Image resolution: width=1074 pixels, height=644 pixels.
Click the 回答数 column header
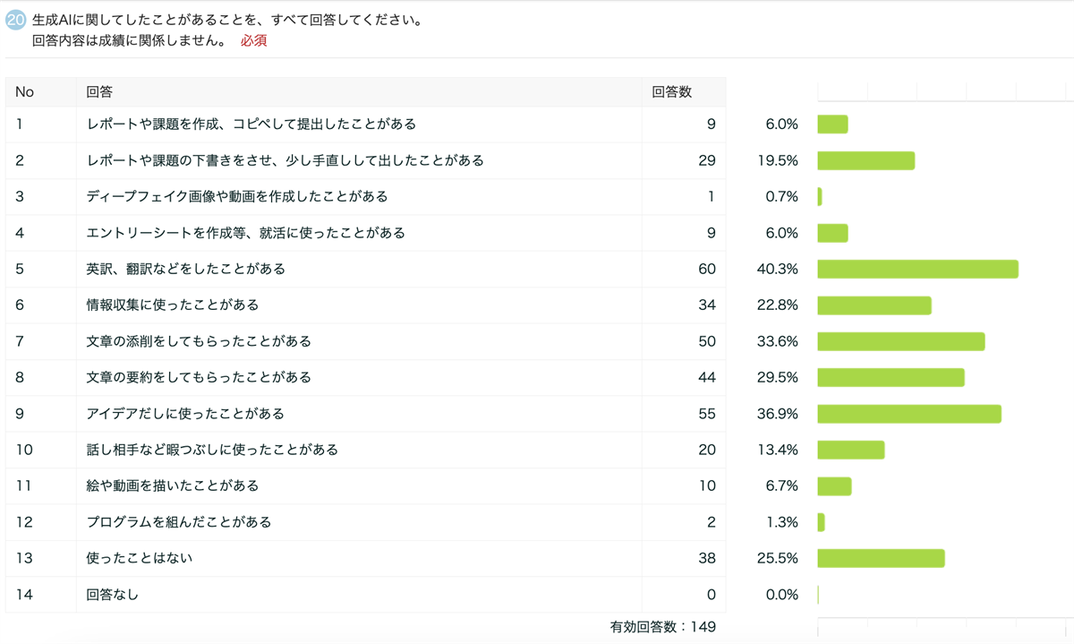(671, 92)
